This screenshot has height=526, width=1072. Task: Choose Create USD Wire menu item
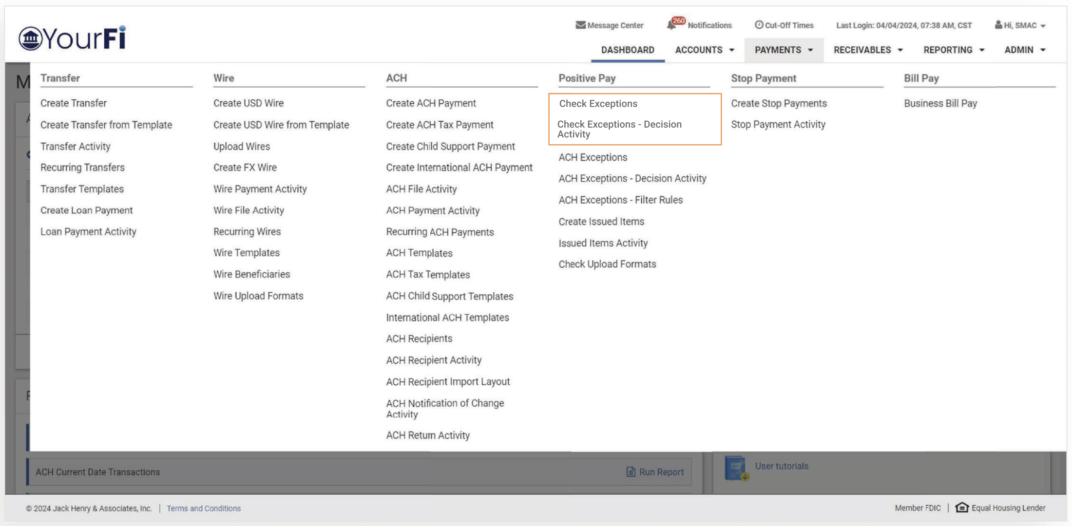[x=248, y=103]
